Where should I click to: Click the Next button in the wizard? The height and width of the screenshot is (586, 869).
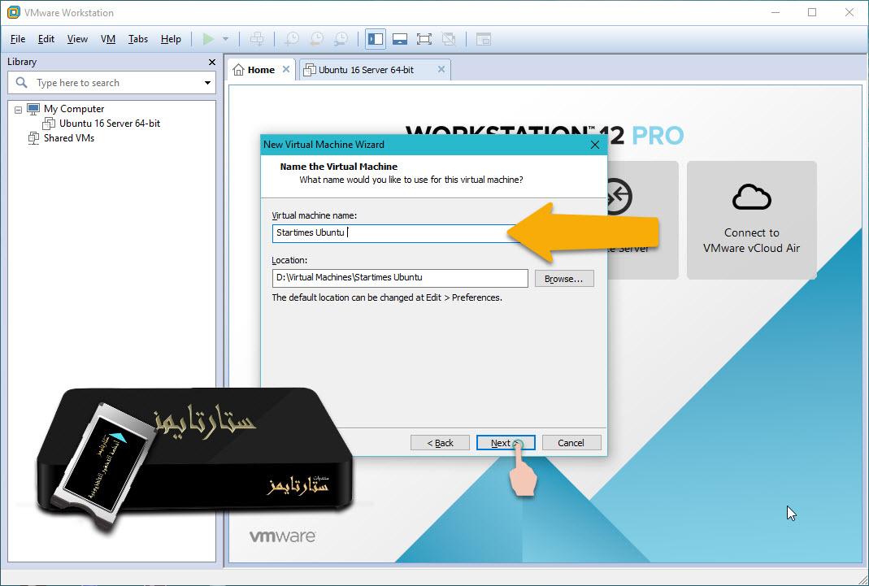[505, 442]
